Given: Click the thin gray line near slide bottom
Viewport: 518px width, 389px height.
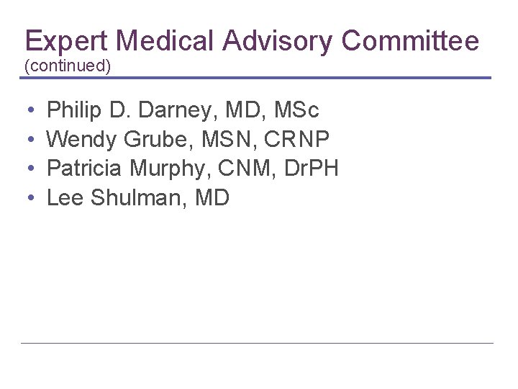Looking at the screenshot, I should tap(257, 343).
